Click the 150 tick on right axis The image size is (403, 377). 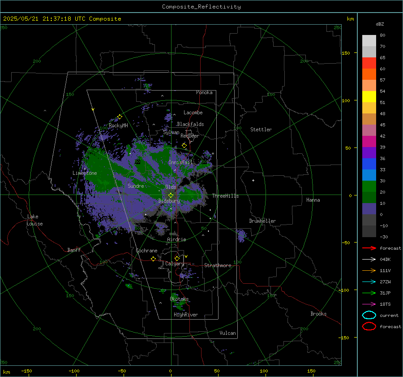[346, 53]
